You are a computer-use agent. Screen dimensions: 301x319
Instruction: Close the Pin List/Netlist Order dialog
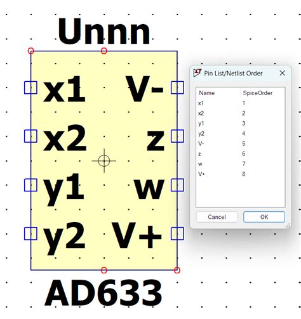point(282,73)
